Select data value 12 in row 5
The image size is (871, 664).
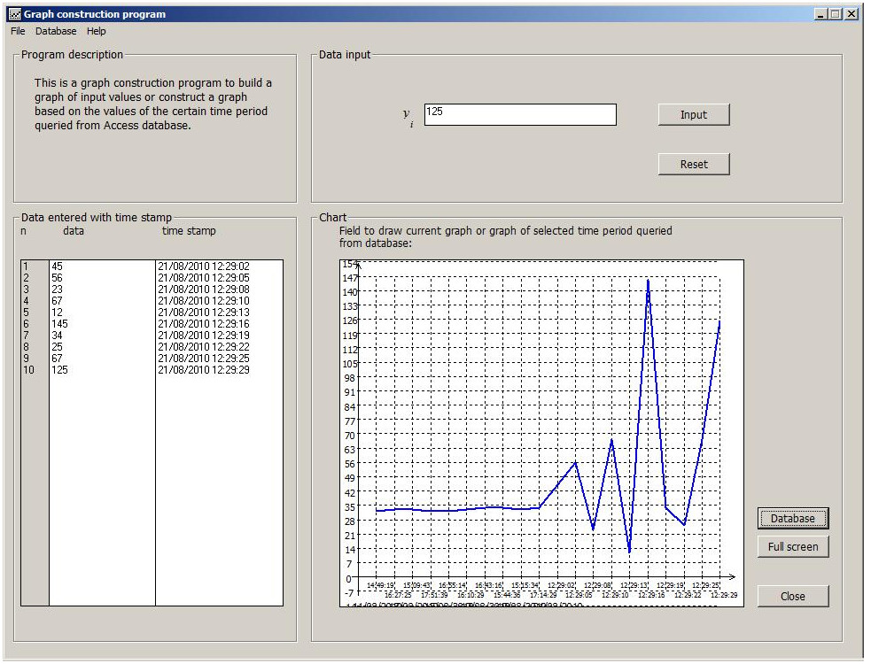[57, 313]
